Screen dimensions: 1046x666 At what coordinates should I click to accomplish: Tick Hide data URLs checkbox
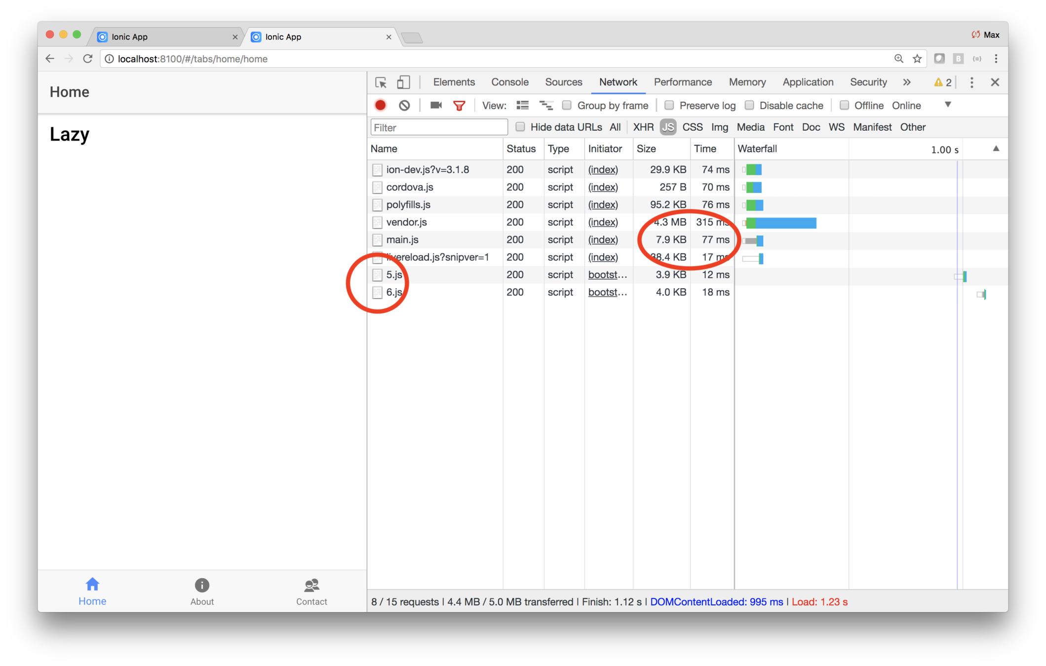click(x=520, y=127)
